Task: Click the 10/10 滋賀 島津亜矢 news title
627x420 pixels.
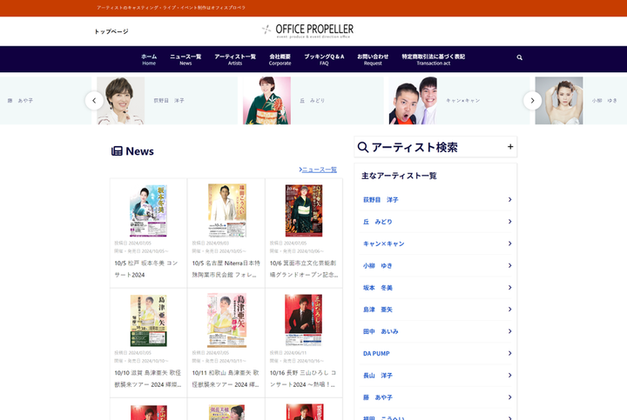Action: pyautogui.click(x=148, y=379)
